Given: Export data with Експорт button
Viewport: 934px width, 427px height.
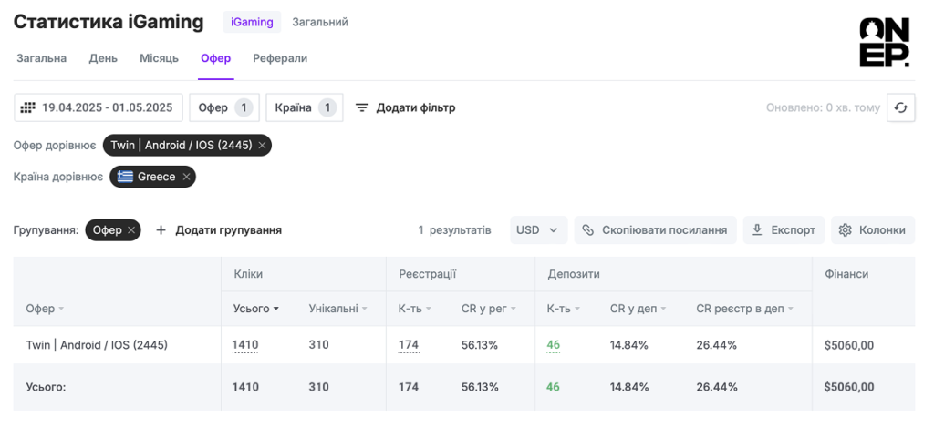Looking at the screenshot, I should [784, 230].
